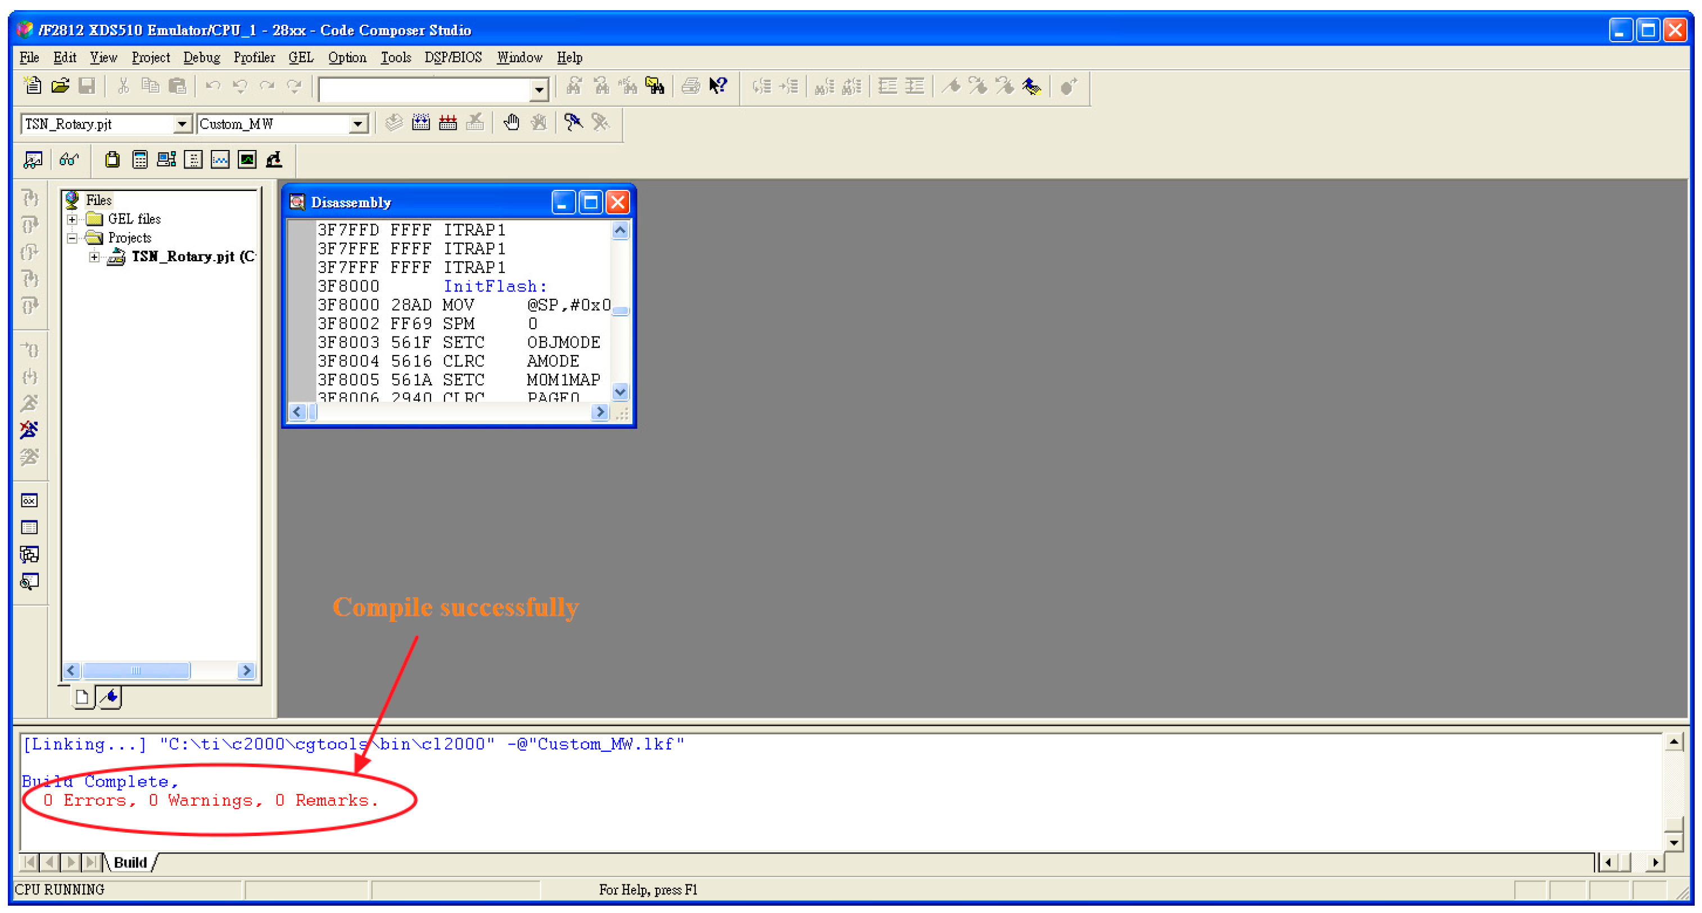This screenshot has height=913, width=1702.
Task: Select the Build output tab
Action: 130,862
